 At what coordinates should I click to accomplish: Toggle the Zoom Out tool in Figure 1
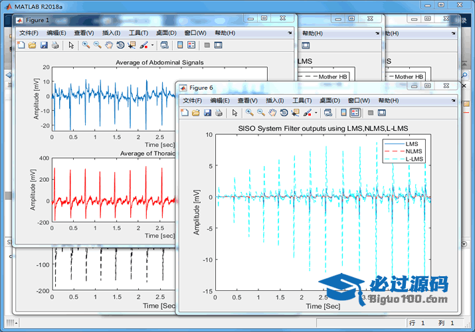[x=98, y=45]
